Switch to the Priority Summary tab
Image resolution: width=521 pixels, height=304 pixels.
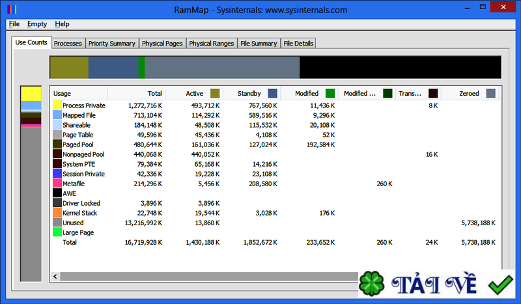(x=111, y=44)
